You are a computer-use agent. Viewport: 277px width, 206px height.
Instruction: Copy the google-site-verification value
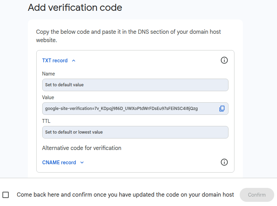pyautogui.click(x=222, y=109)
